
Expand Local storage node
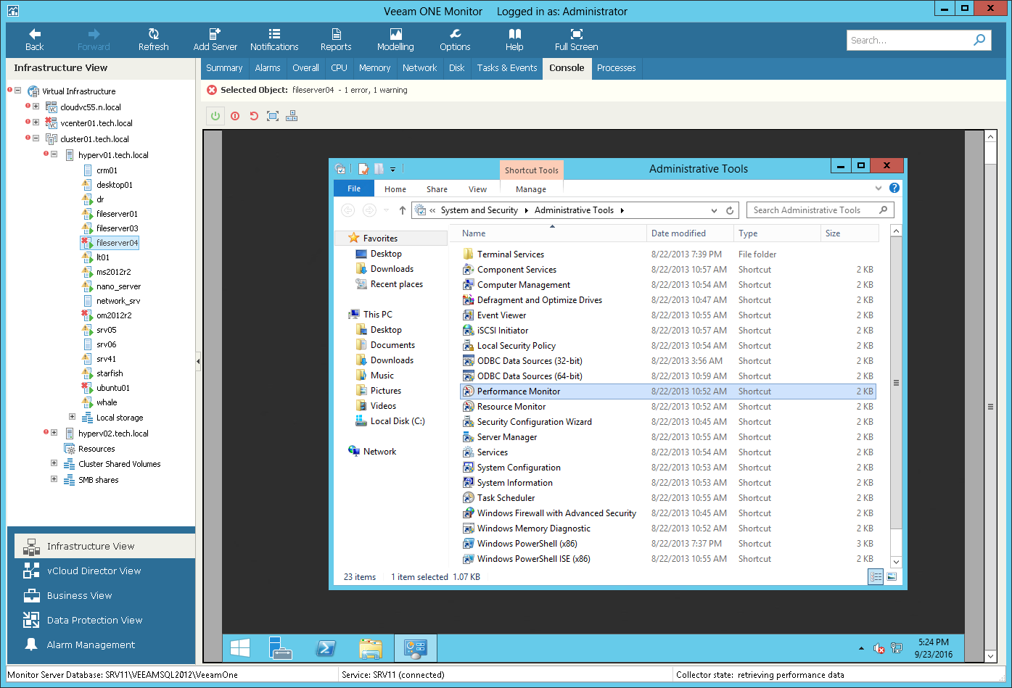tap(72, 417)
